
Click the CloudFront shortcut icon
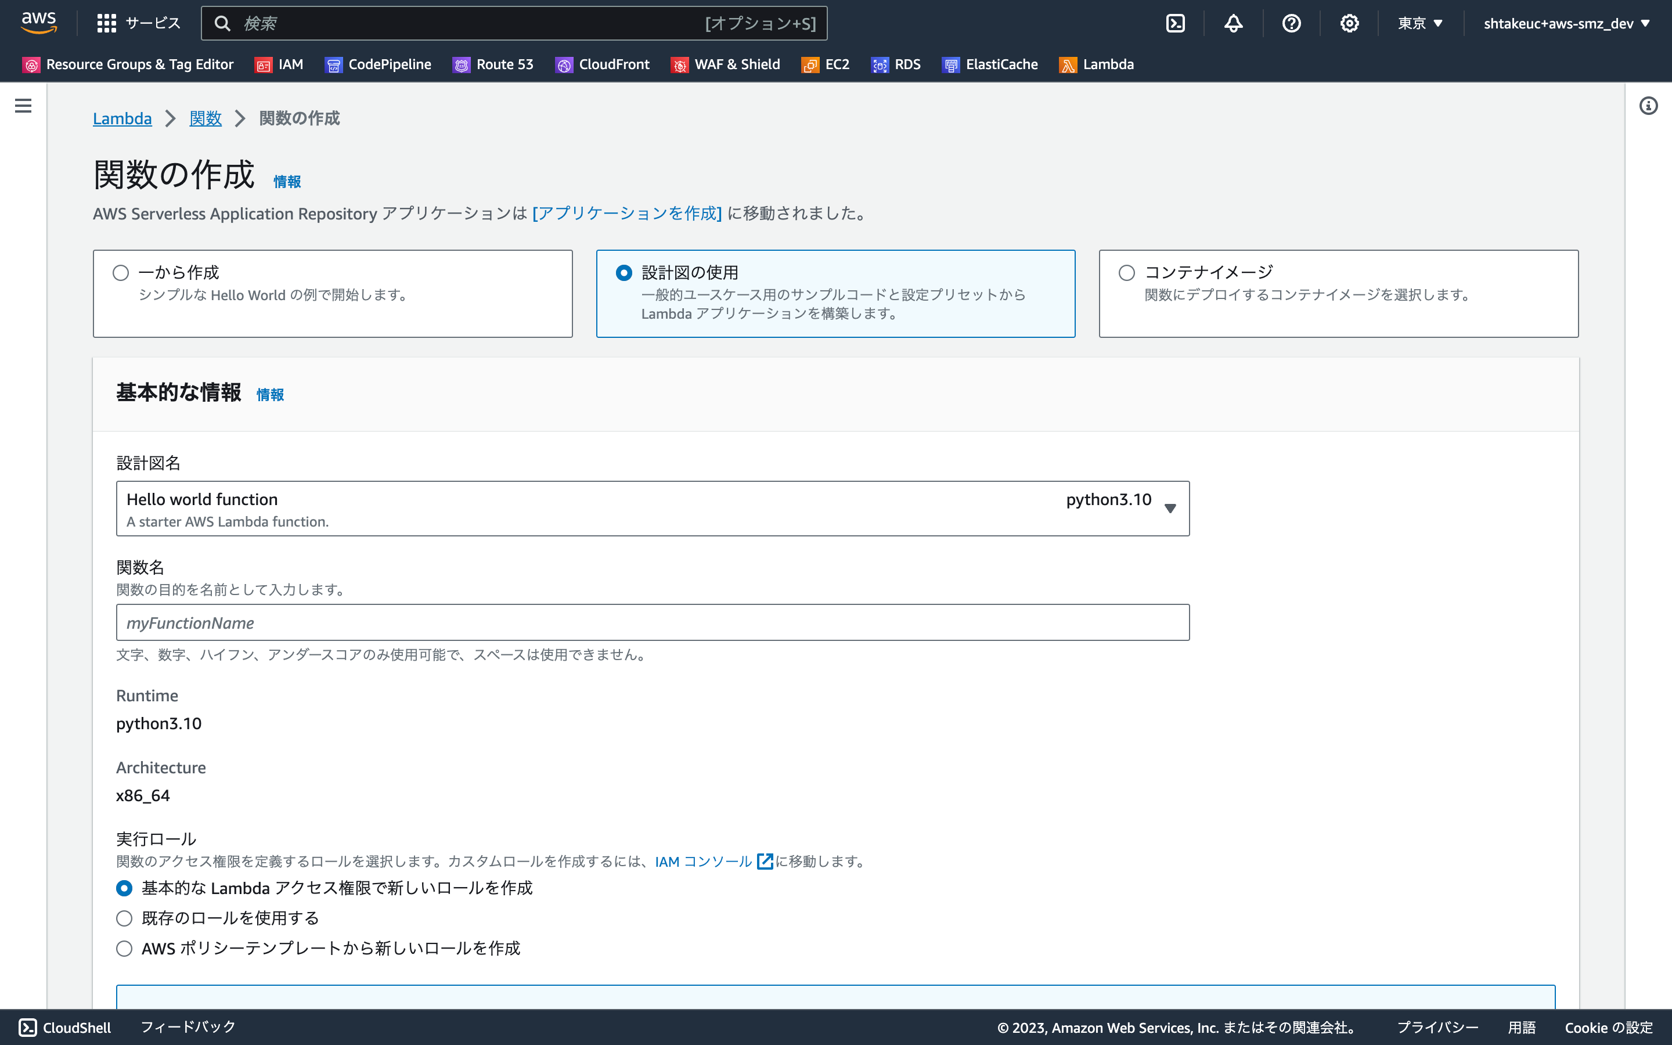tap(564, 65)
